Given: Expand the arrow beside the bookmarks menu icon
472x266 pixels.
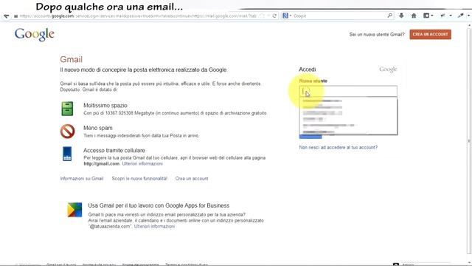Looking at the screenshot, I should (432, 16).
